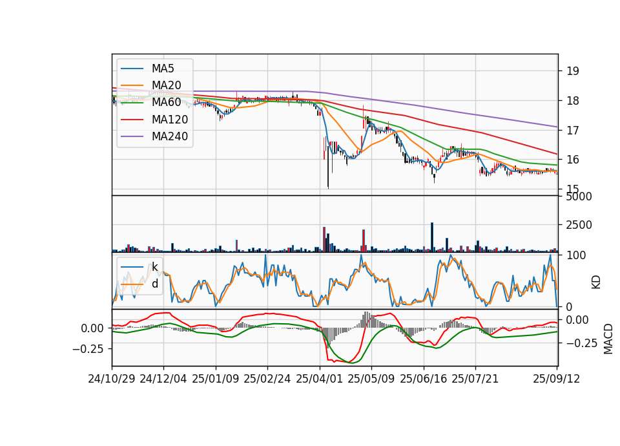Click the 24/12/04 date label
The image size is (620, 446).
tap(163, 379)
